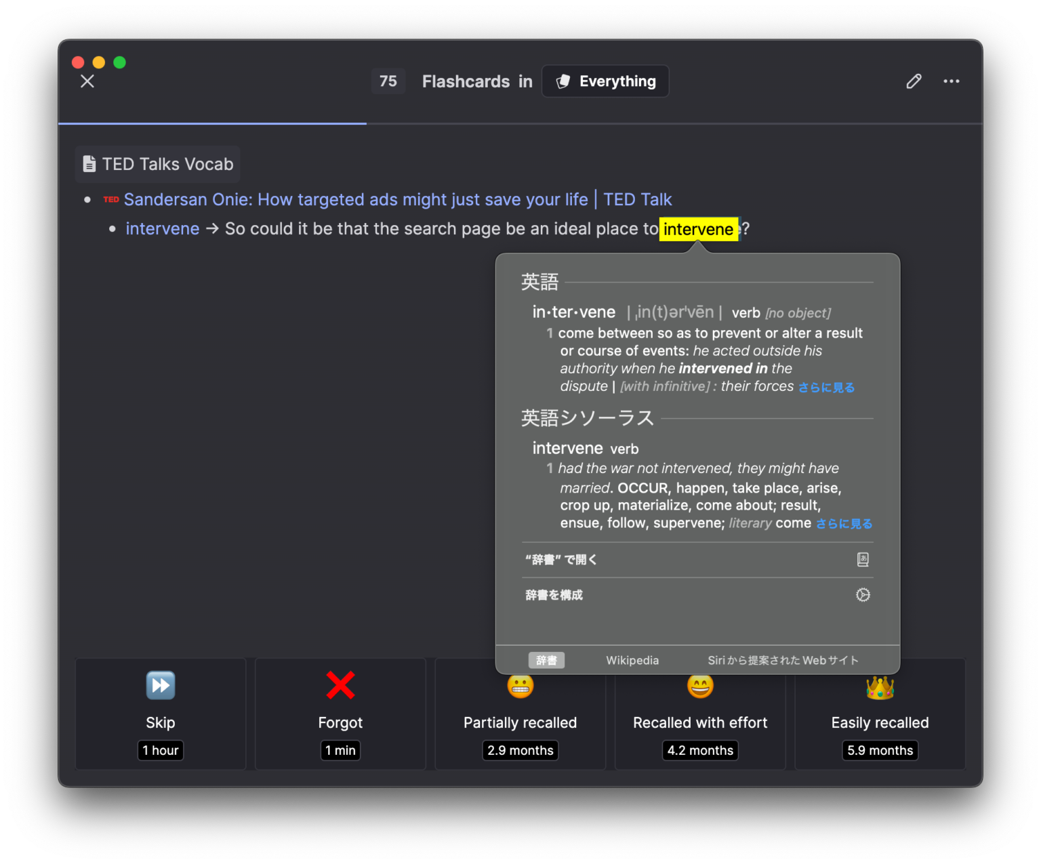The image size is (1041, 864).
Task: Click the smiling emoji above Recalled with effort
Action: pyautogui.click(x=700, y=685)
